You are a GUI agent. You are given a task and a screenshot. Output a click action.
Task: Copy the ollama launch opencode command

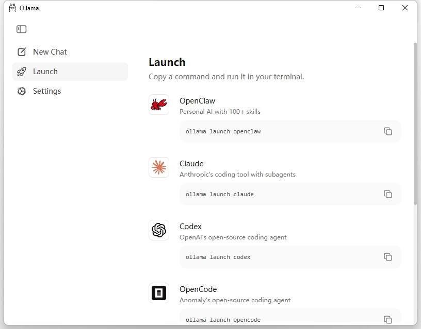(388, 320)
